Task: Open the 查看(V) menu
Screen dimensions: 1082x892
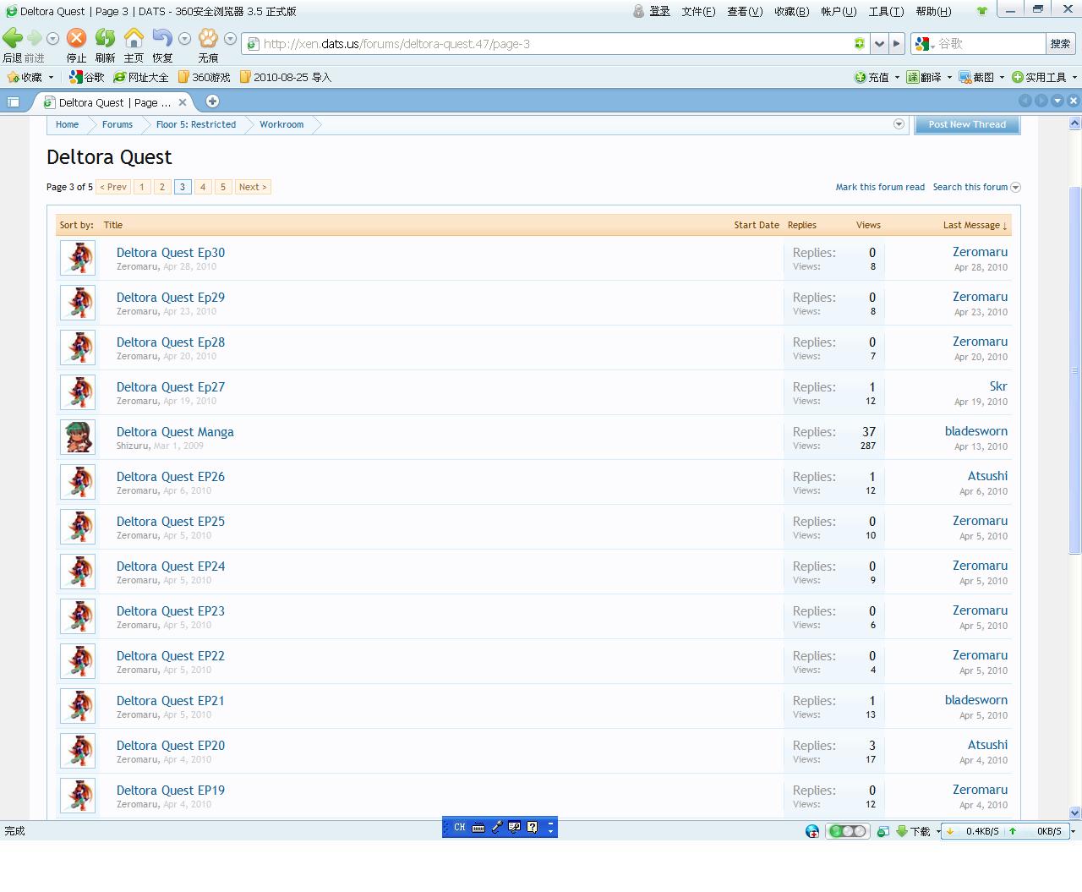Action: point(745,11)
